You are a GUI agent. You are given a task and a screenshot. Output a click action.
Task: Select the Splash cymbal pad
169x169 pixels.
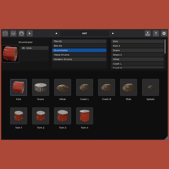pyautogui.click(x=150, y=87)
